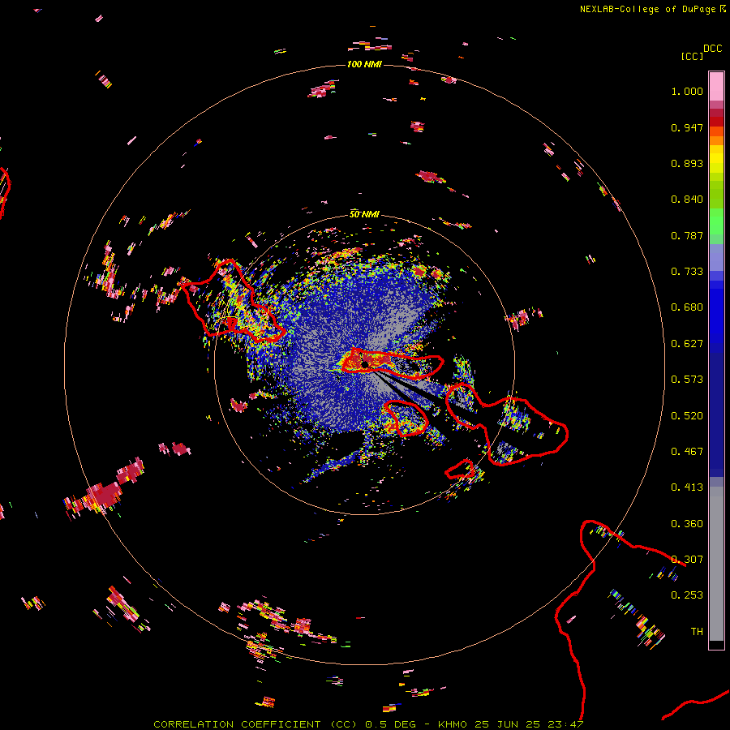Click the 0.840 color scale value
Viewport: 730px width, 730px height.
point(687,200)
